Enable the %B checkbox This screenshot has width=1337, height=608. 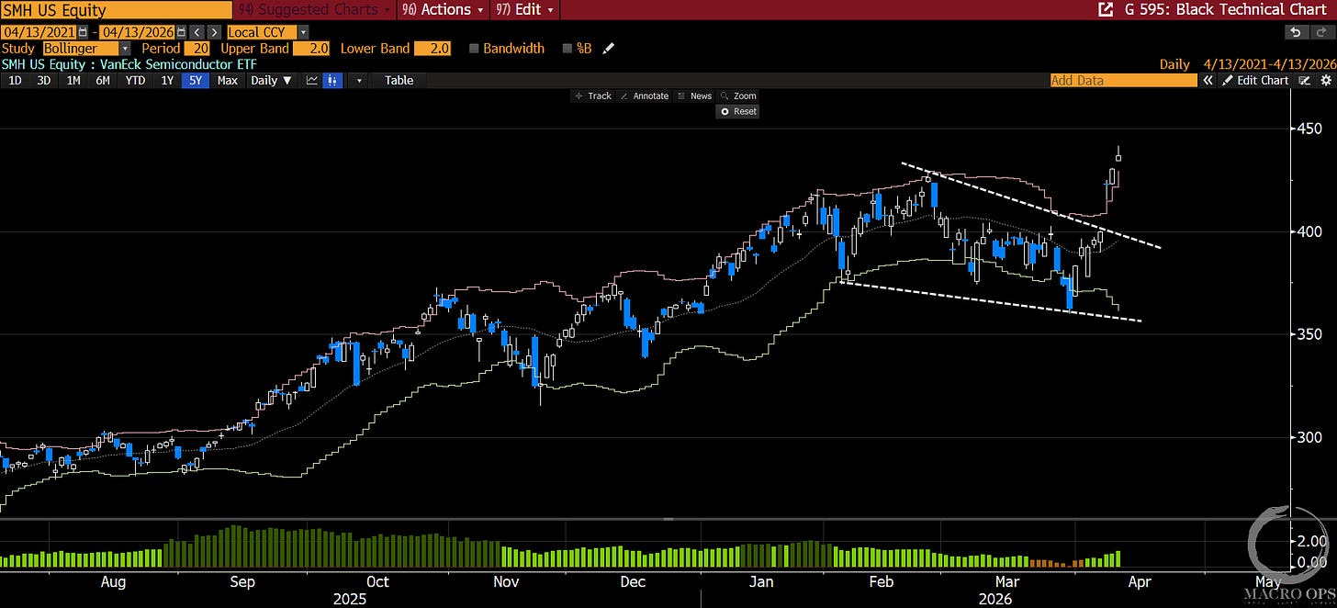[x=567, y=49]
